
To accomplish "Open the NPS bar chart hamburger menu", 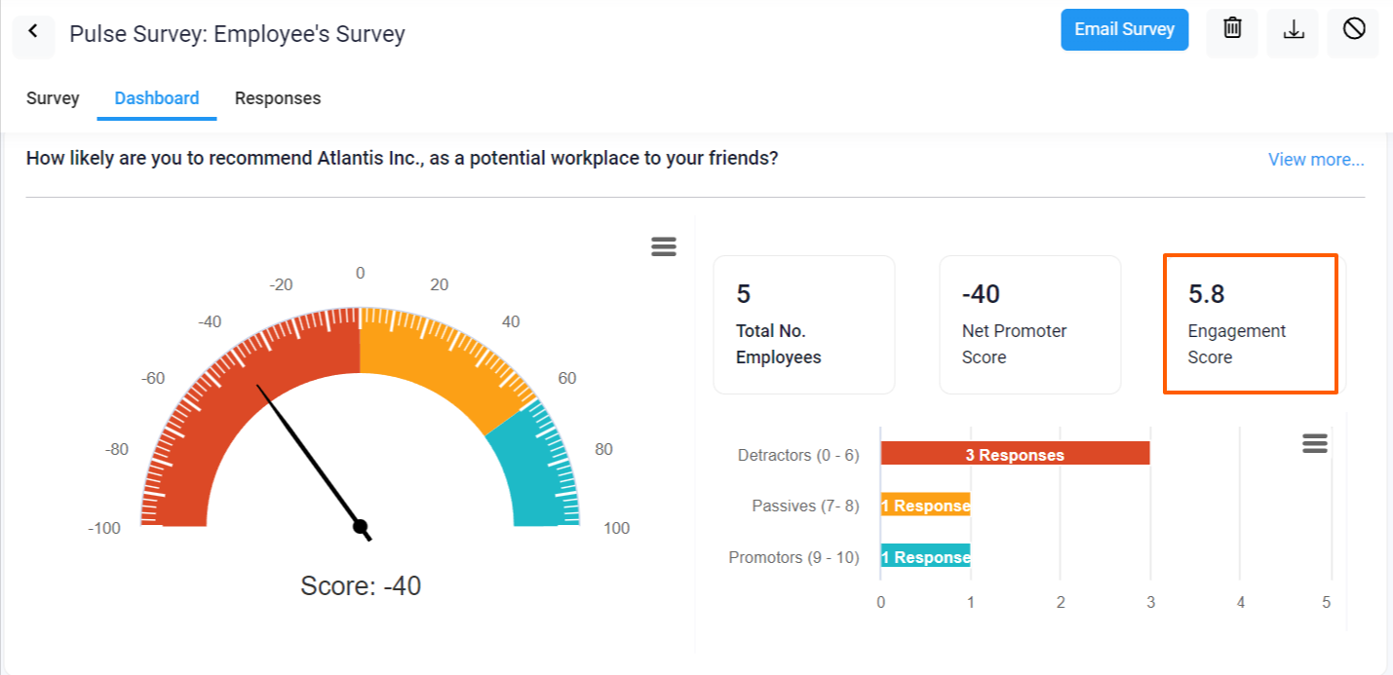I will (1314, 443).
